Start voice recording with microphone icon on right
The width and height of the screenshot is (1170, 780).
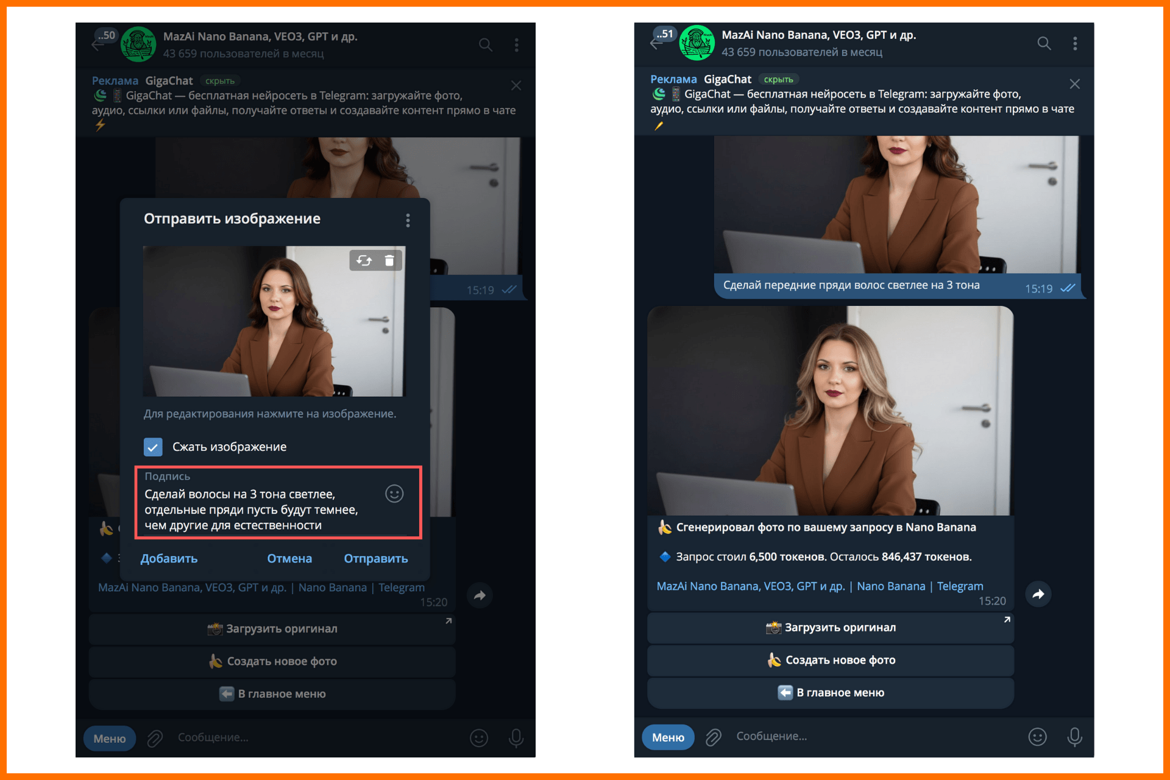(1075, 737)
